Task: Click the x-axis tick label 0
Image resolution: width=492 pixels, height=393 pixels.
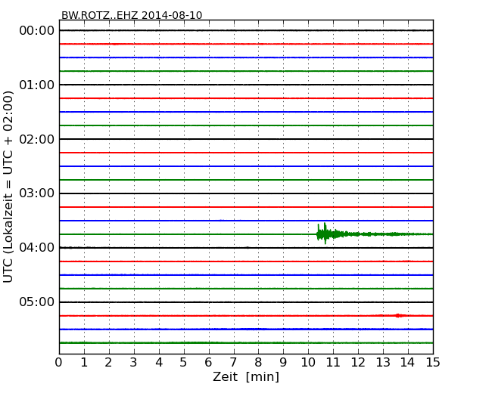Action: [x=59, y=363]
